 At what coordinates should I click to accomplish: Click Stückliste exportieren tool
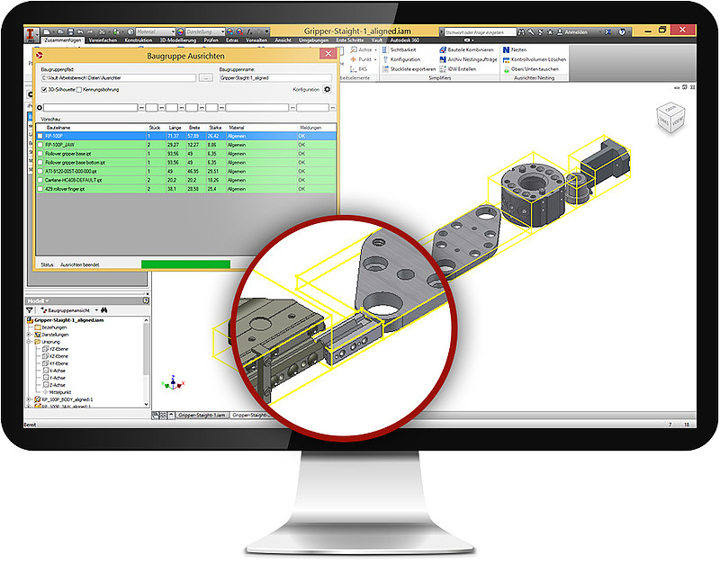pyautogui.click(x=409, y=69)
